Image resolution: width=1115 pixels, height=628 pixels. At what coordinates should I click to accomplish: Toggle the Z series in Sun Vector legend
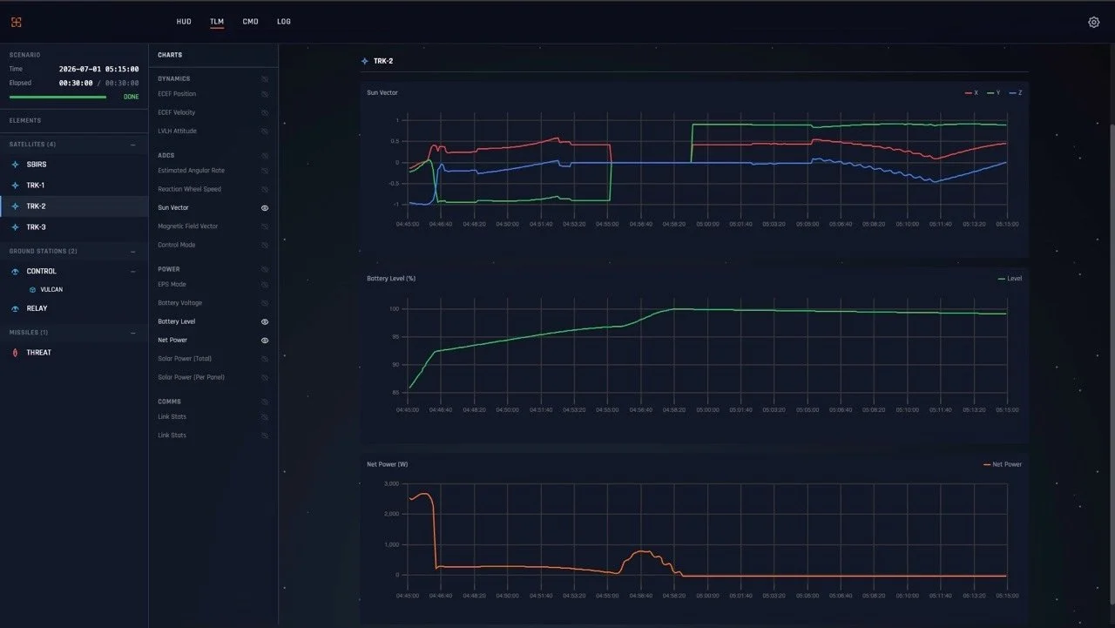(x=1015, y=92)
